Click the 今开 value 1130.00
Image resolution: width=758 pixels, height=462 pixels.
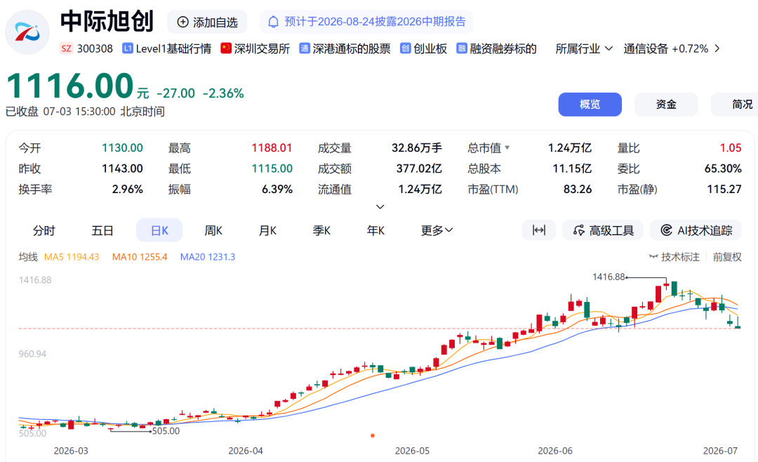point(122,147)
